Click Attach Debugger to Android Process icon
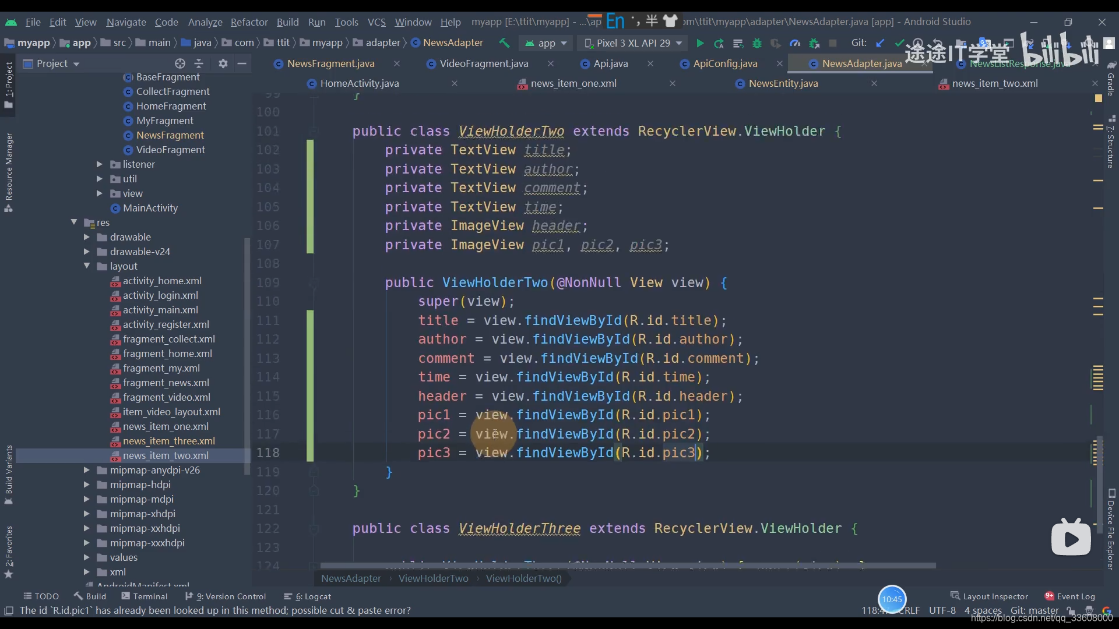This screenshot has width=1119, height=629. tap(814, 43)
